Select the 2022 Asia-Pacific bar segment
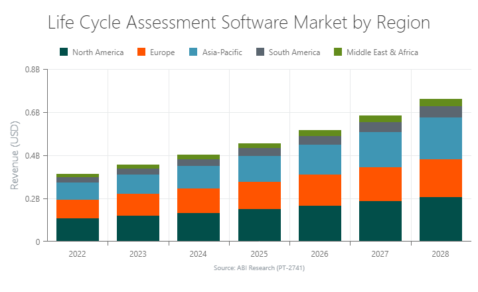478x292 pixels. coord(78,191)
